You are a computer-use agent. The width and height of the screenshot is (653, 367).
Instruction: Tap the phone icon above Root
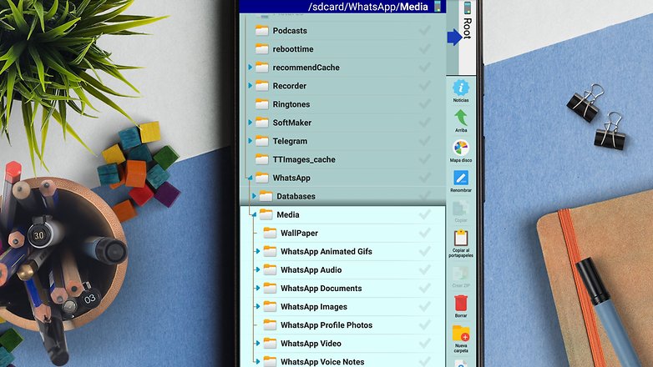point(468,8)
